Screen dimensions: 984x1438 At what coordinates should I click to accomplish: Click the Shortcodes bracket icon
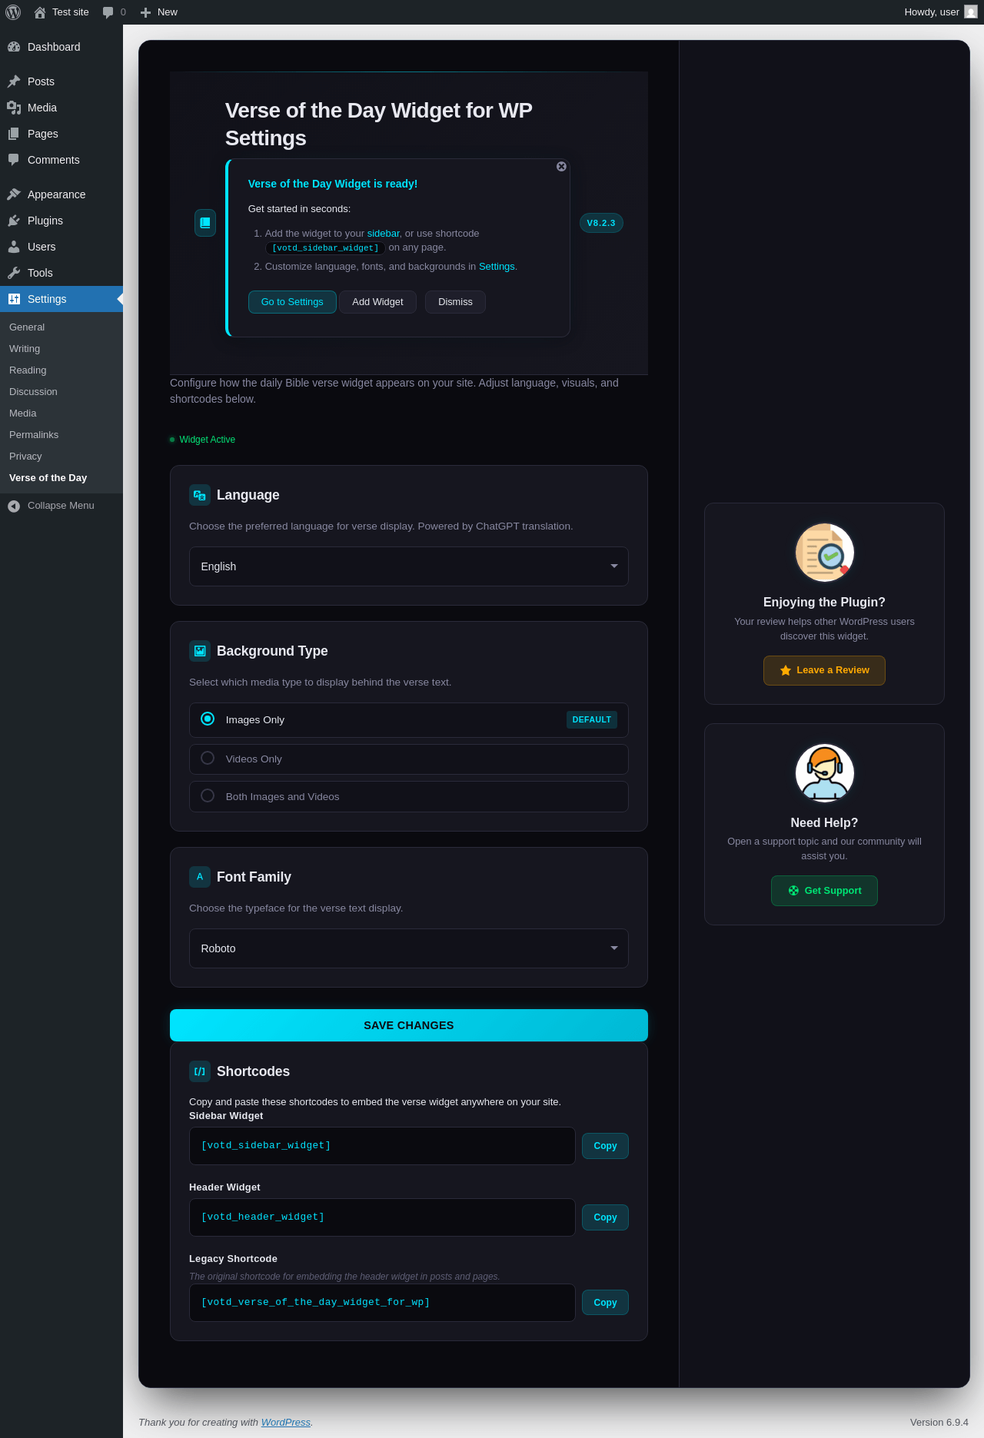[x=200, y=1071]
